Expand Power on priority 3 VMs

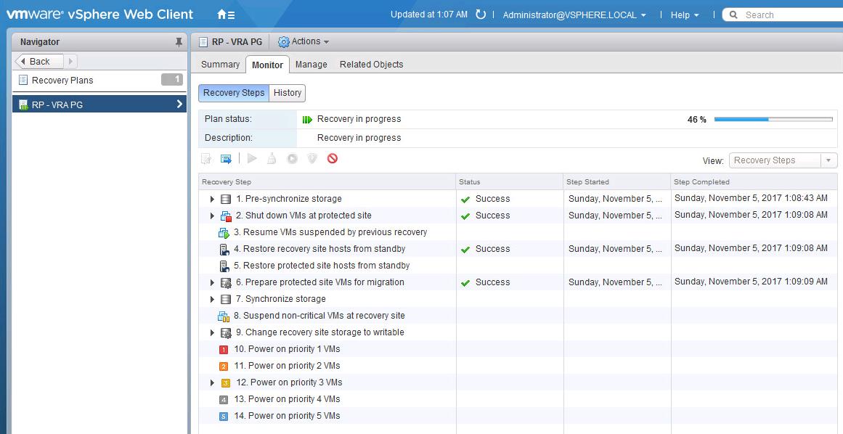coord(213,383)
